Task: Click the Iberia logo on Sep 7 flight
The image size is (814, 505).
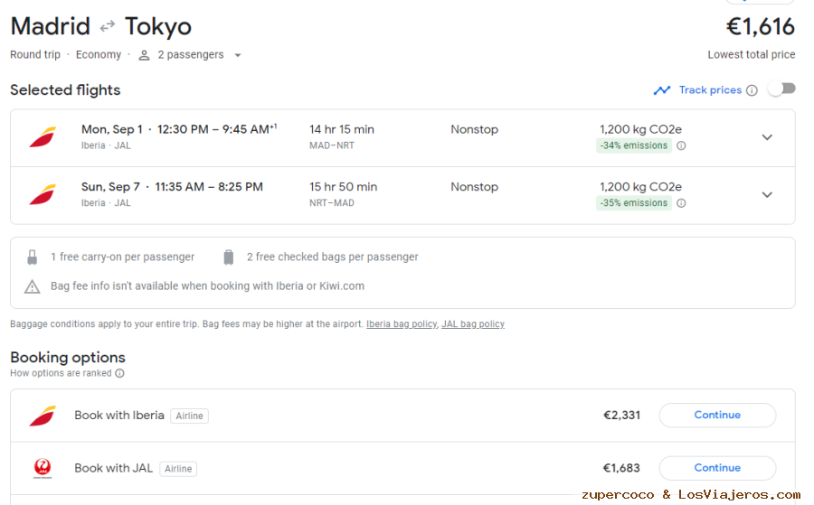Action: [x=43, y=195]
